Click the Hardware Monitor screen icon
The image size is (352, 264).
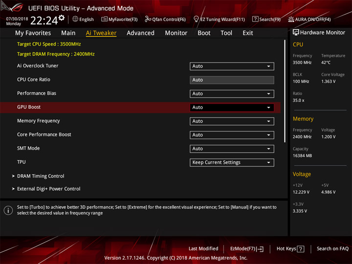296,33
